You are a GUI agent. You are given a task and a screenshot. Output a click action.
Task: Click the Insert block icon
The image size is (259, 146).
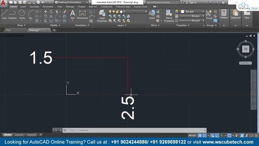coord(152,15)
